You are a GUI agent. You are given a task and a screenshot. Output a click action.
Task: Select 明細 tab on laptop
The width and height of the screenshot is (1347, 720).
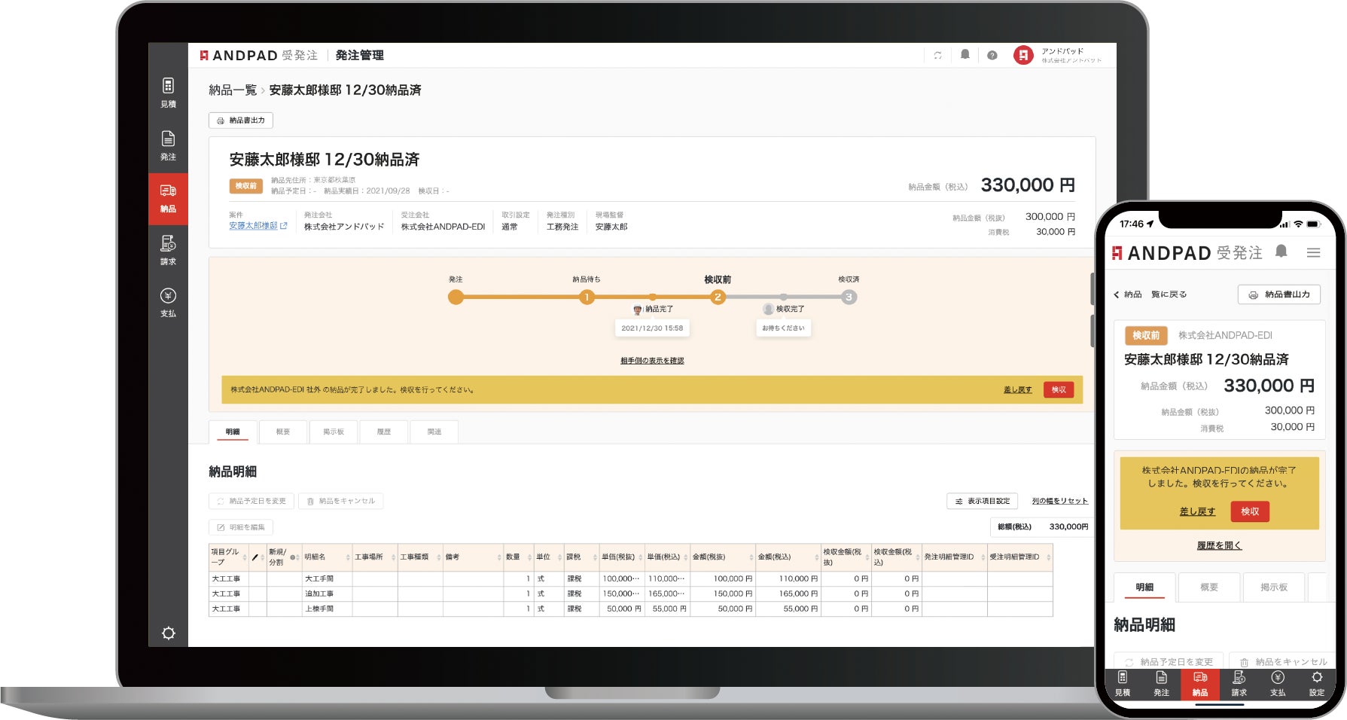click(x=233, y=432)
